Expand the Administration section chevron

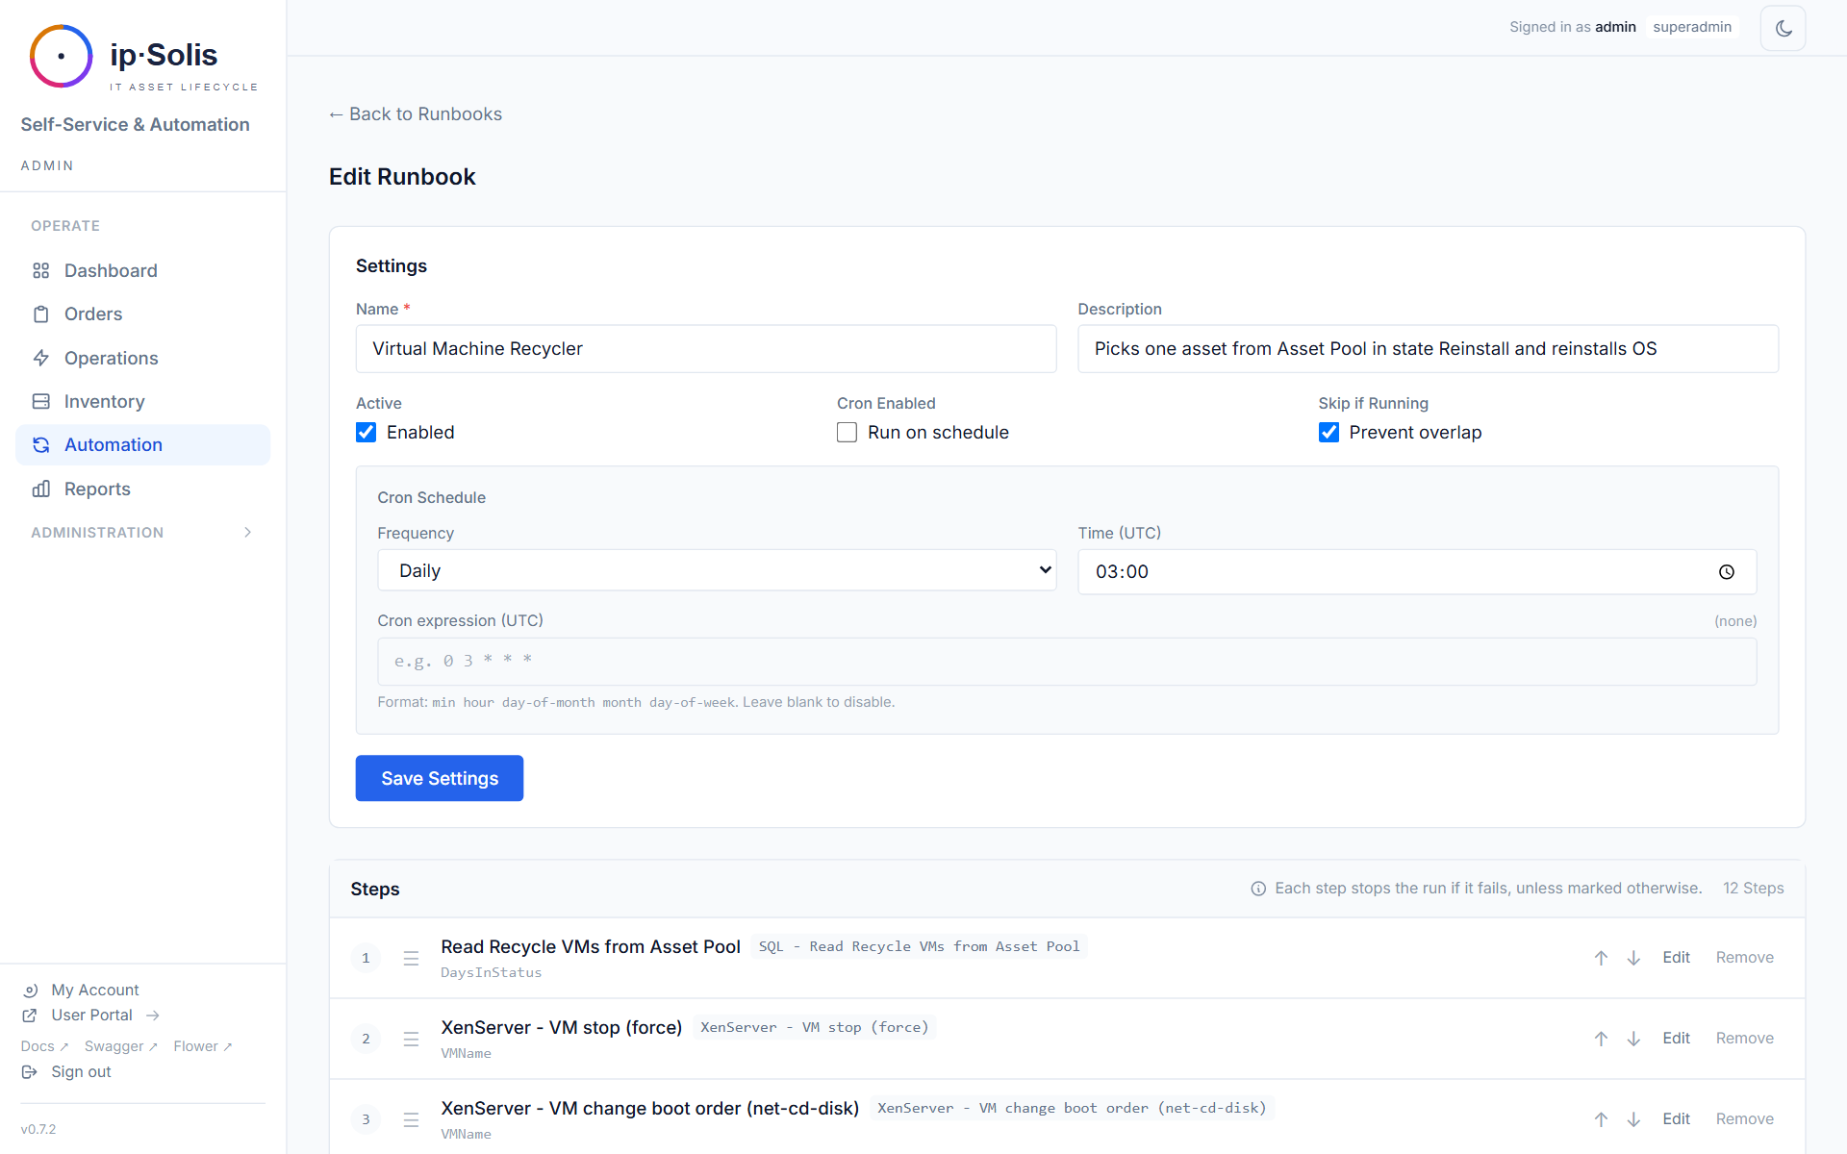click(x=248, y=533)
